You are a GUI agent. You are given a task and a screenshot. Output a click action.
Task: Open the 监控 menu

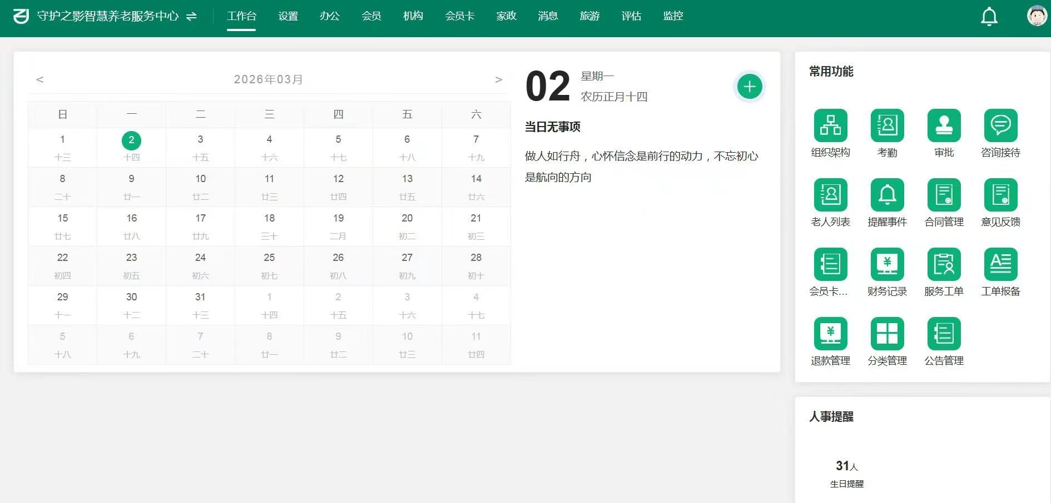673,16
